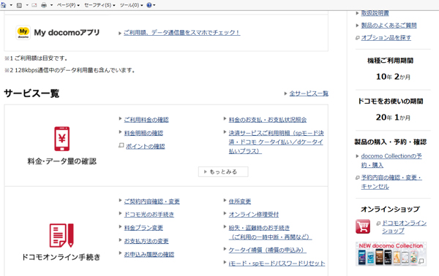
Task: Click the サービス一覧 heading
Action: click(31, 93)
